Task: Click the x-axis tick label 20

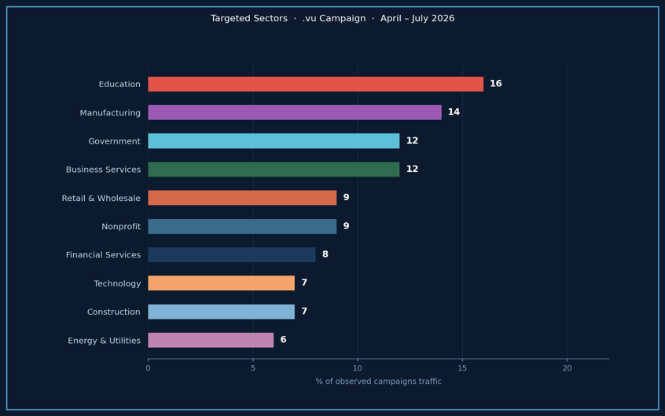Action: (x=567, y=369)
